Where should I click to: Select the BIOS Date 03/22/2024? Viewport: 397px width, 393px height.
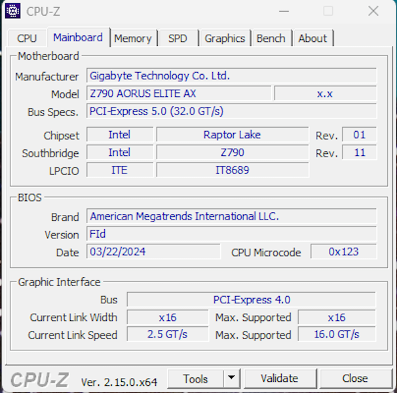pyautogui.click(x=153, y=252)
